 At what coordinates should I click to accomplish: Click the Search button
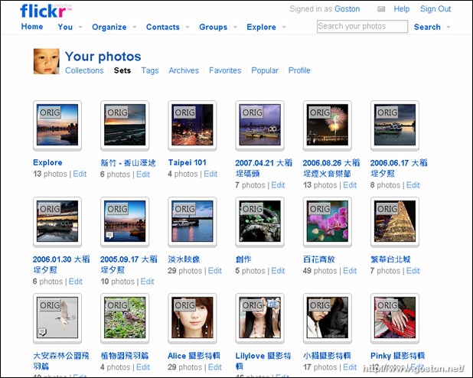427,27
